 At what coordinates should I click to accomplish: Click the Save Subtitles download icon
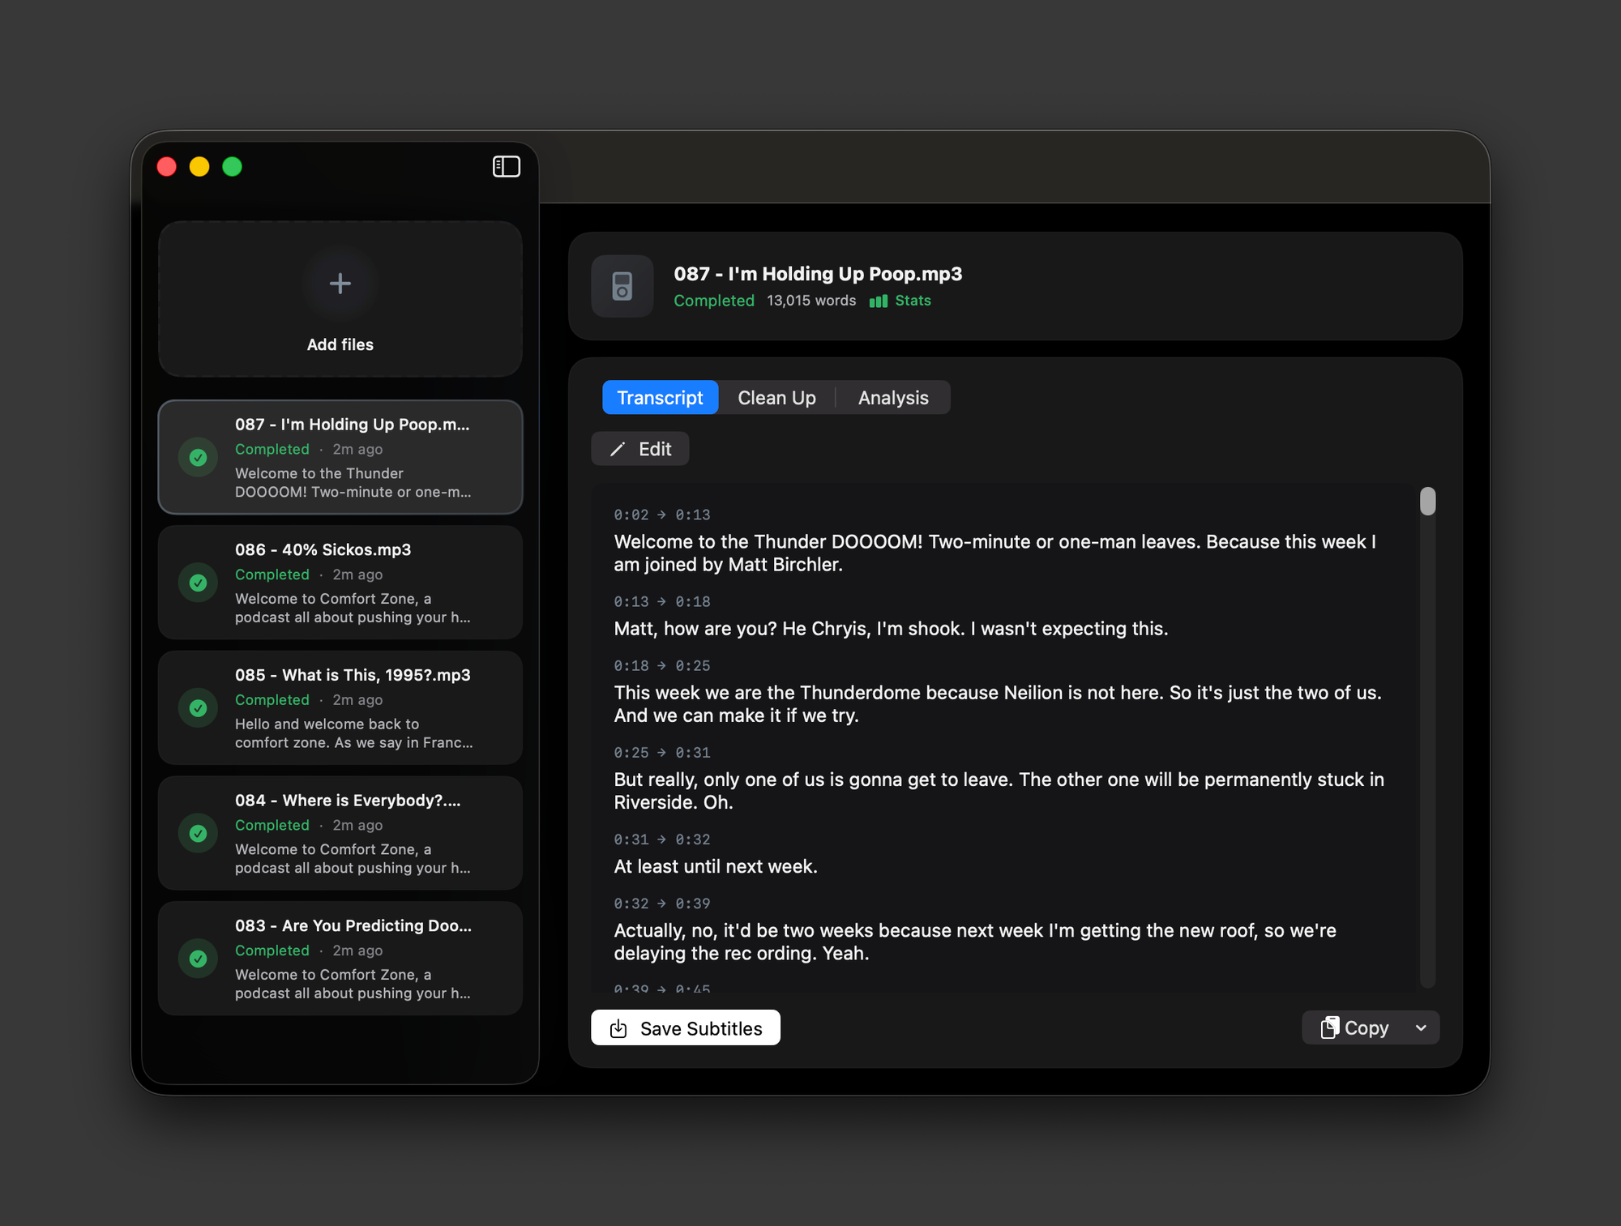[x=618, y=1028]
